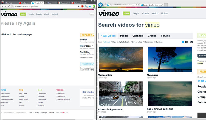Sort results by Date

[114, 42]
